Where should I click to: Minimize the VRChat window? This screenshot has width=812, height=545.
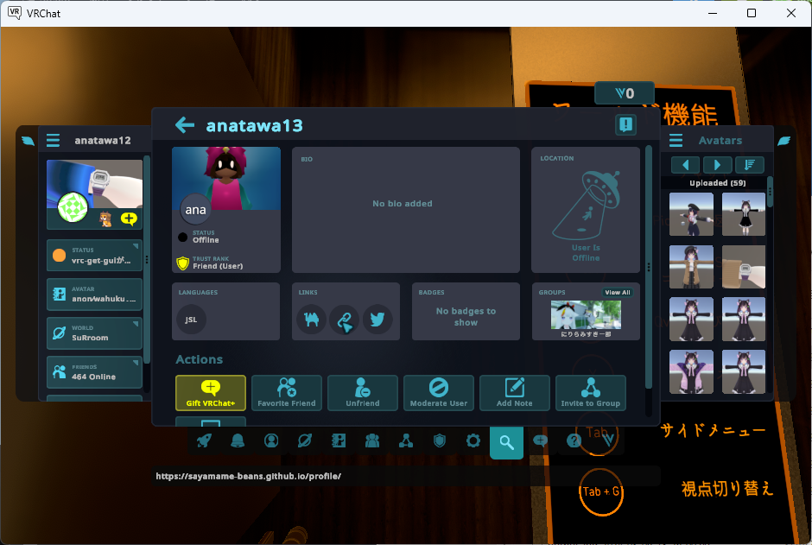[x=713, y=13]
